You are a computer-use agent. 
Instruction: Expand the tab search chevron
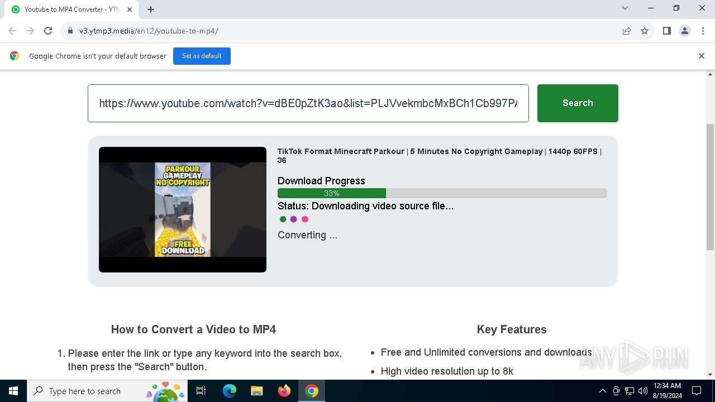pos(625,8)
